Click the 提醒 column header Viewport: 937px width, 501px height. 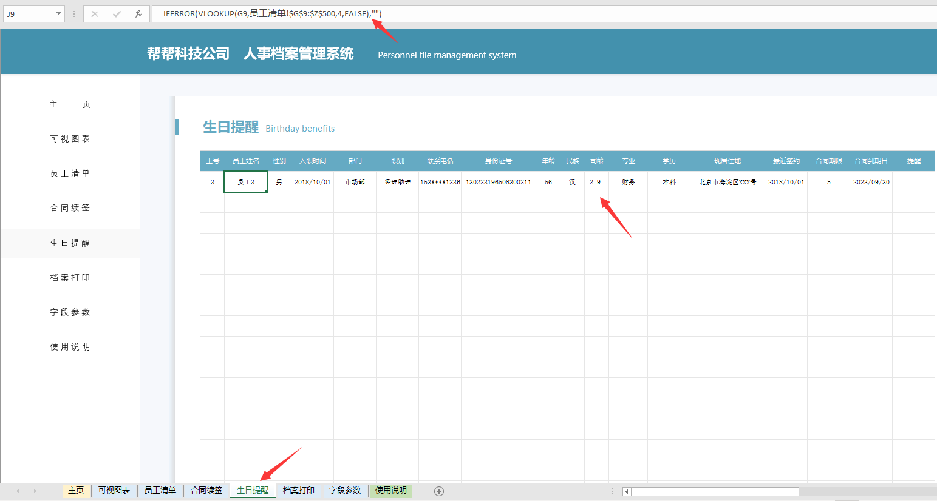click(914, 161)
